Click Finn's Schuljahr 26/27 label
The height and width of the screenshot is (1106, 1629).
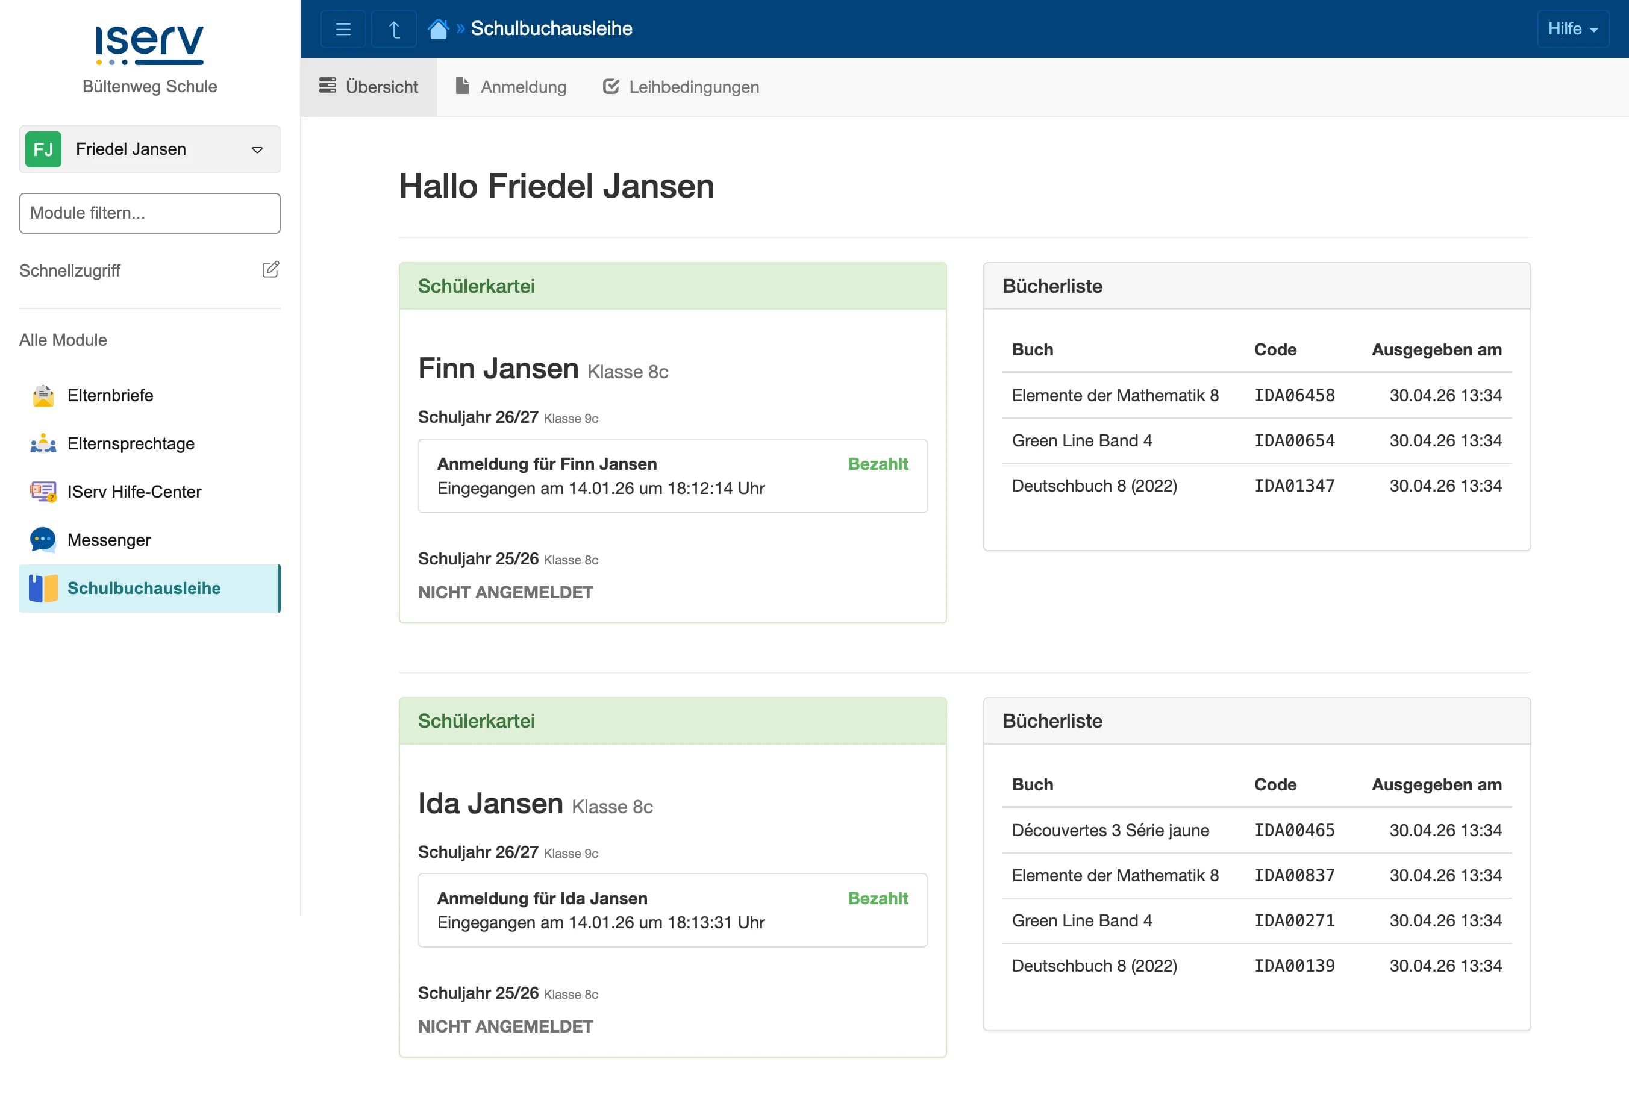pos(478,417)
